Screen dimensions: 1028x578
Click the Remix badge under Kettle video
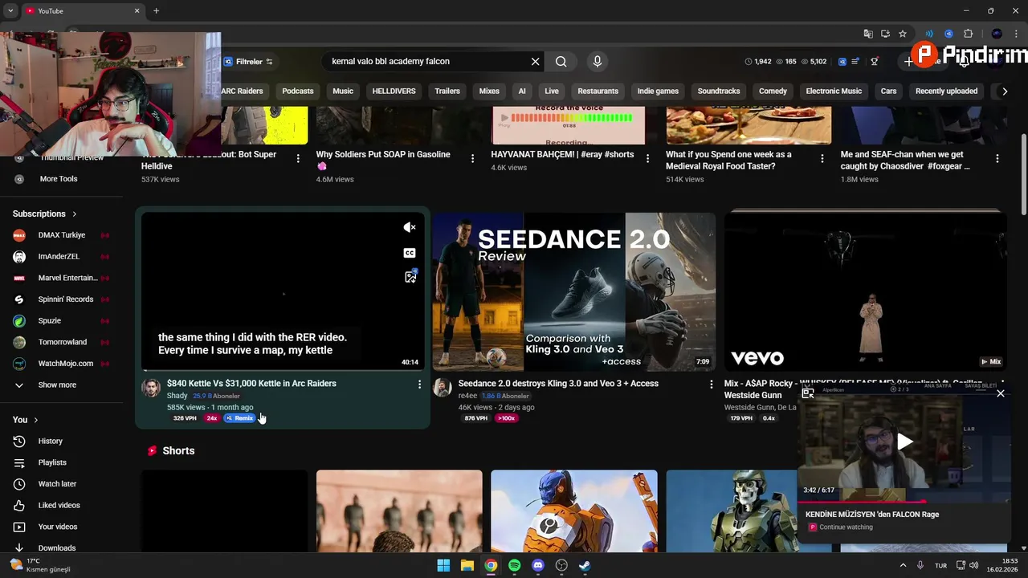pyautogui.click(x=239, y=418)
